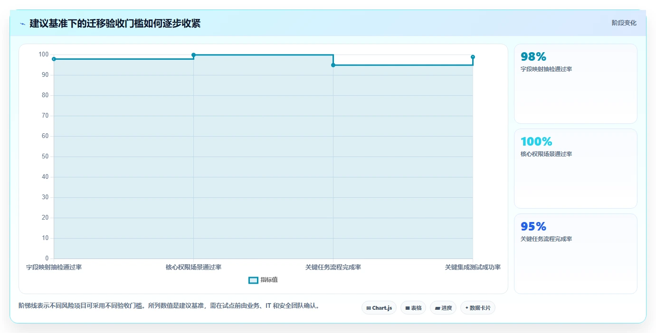Click y-axis label 90
The image size is (656, 333).
(x=45, y=75)
